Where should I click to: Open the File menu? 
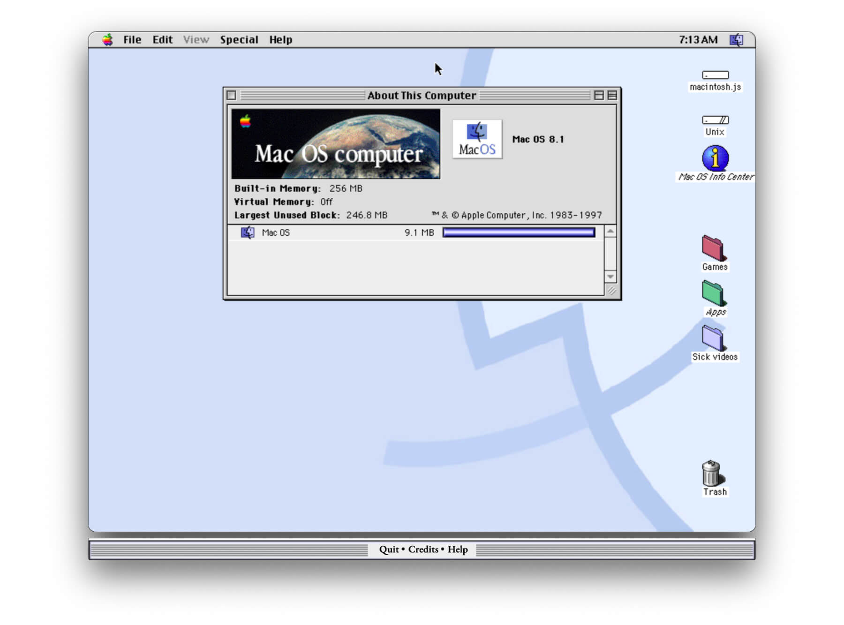(132, 40)
